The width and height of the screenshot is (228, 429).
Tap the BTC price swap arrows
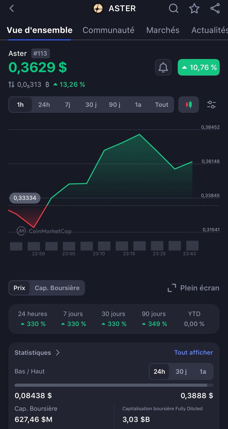(x=12, y=85)
